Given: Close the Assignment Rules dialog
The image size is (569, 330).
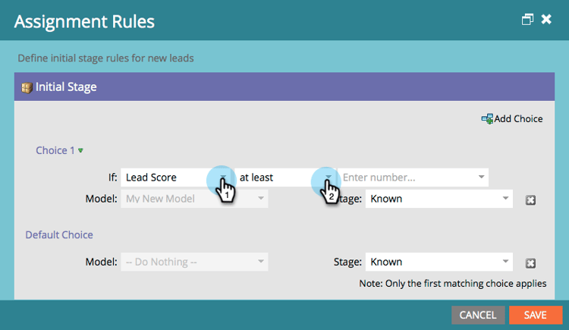Looking at the screenshot, I should 546,20.
